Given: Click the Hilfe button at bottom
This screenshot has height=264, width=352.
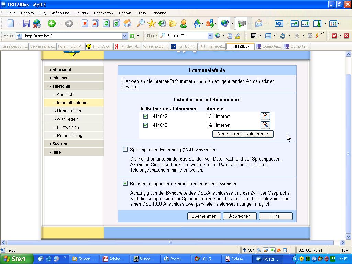Looking at the screenshot, I should point(275,216).
